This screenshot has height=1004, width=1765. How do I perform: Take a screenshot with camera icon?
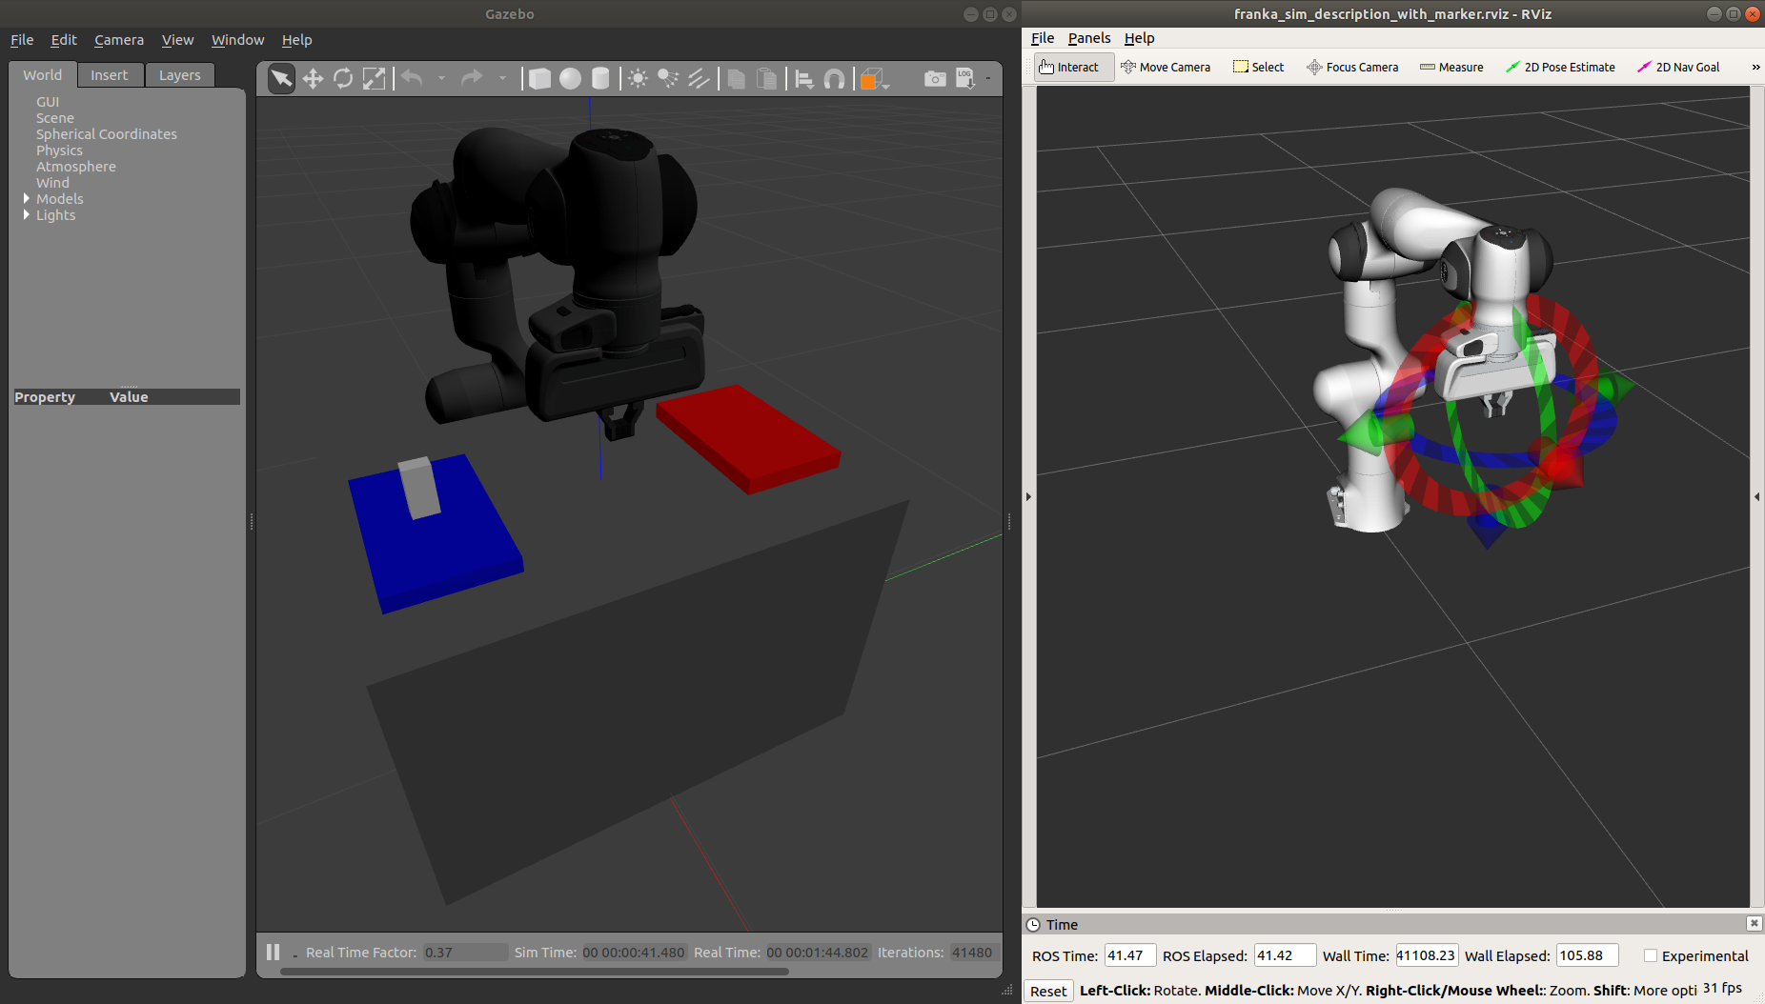pyautogui.click(x=935, y=78)
